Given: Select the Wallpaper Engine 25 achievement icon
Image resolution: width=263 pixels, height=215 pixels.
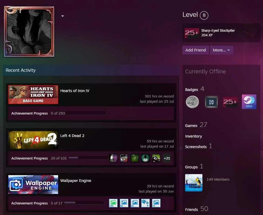Looking at the screenshot, I should click(135, 203).
